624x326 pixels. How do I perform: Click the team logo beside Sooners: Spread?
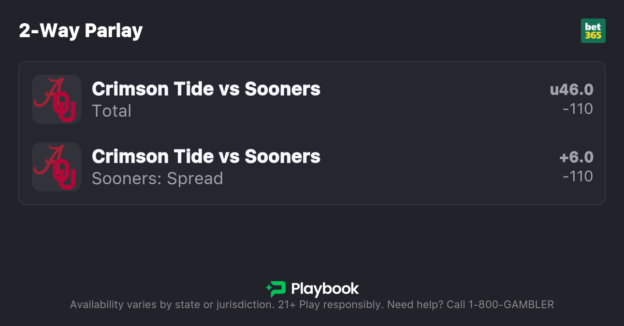(57, 167)
